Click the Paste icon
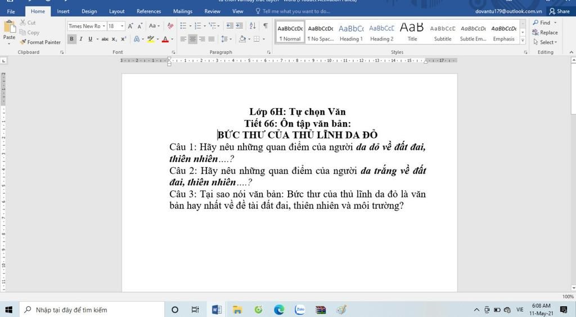This screenshot has width=576, height=317. (x=9, y=27)
